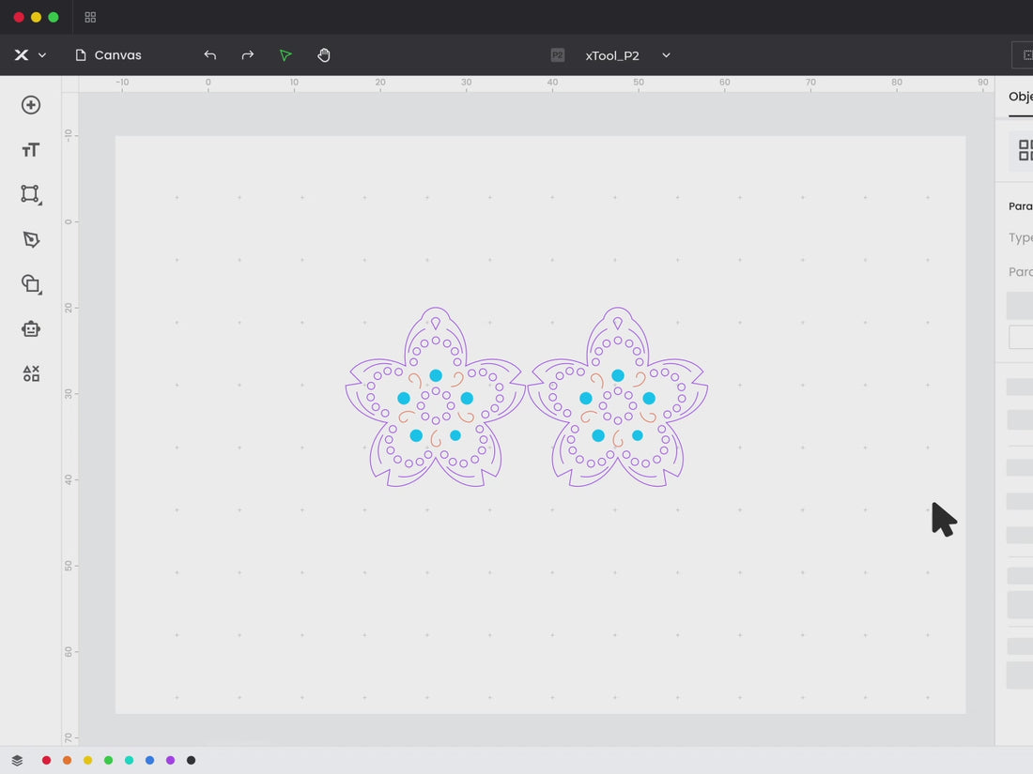Click the grid apps icon in title bar
Screen dimensions: 1033x774
click(x=90, y=17)
